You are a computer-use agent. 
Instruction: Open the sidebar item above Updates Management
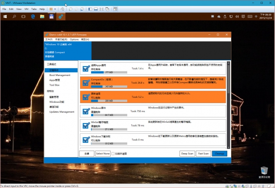54,107
